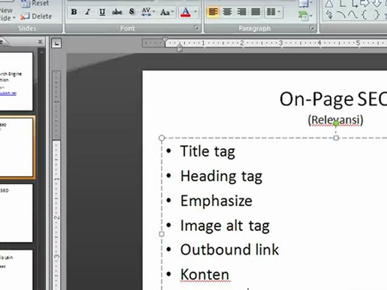Click the horizontal ruler at mark 3
387x290 pixels.
[x=281, y=43]
